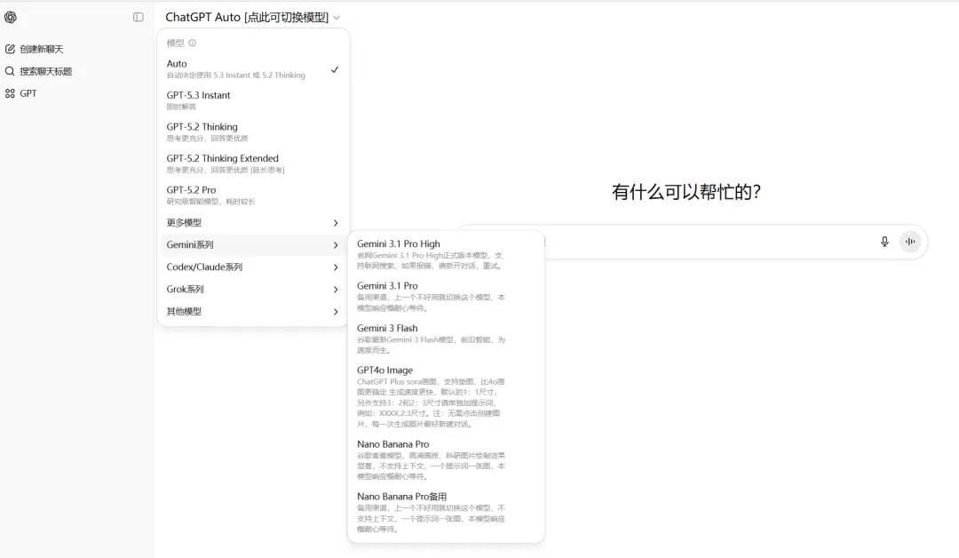The width and height of the screenshot is (959, 558).
Task: Open the ChatGPT Auto model switcher dropdown
Action: coord(252,17)
